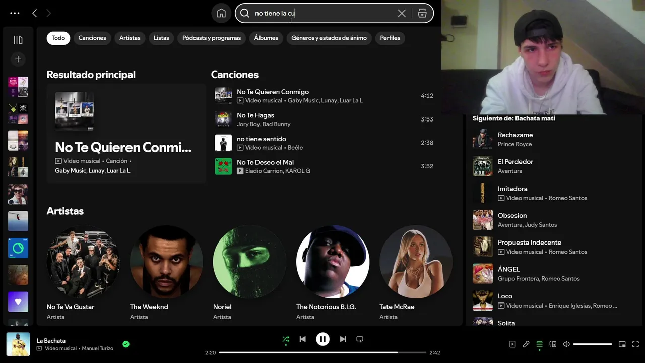This screenshot has height=363, width=645.
Task: Open lyrics microphone icon
Action: pyautogui.click(x=526, y=344)
